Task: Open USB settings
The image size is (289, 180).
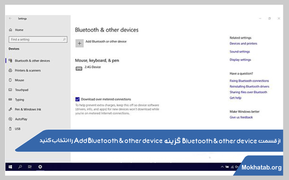Action: click(x=18, y=129)
